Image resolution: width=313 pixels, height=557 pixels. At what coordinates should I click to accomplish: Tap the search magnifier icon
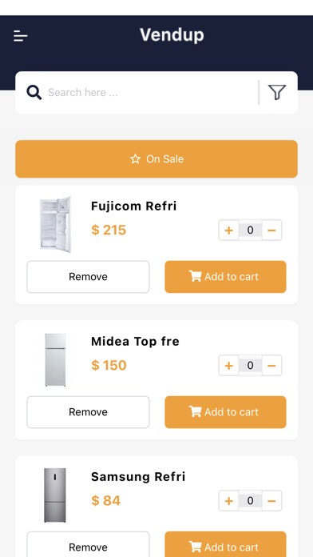pyautogui.click(x=34, y=92)
